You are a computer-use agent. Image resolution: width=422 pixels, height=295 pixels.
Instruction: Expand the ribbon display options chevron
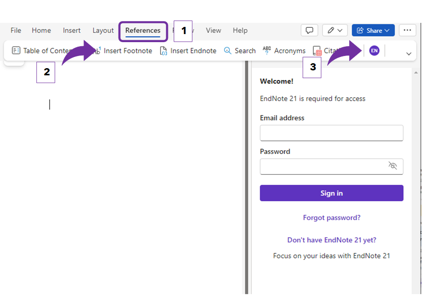[x=409, y=54]
